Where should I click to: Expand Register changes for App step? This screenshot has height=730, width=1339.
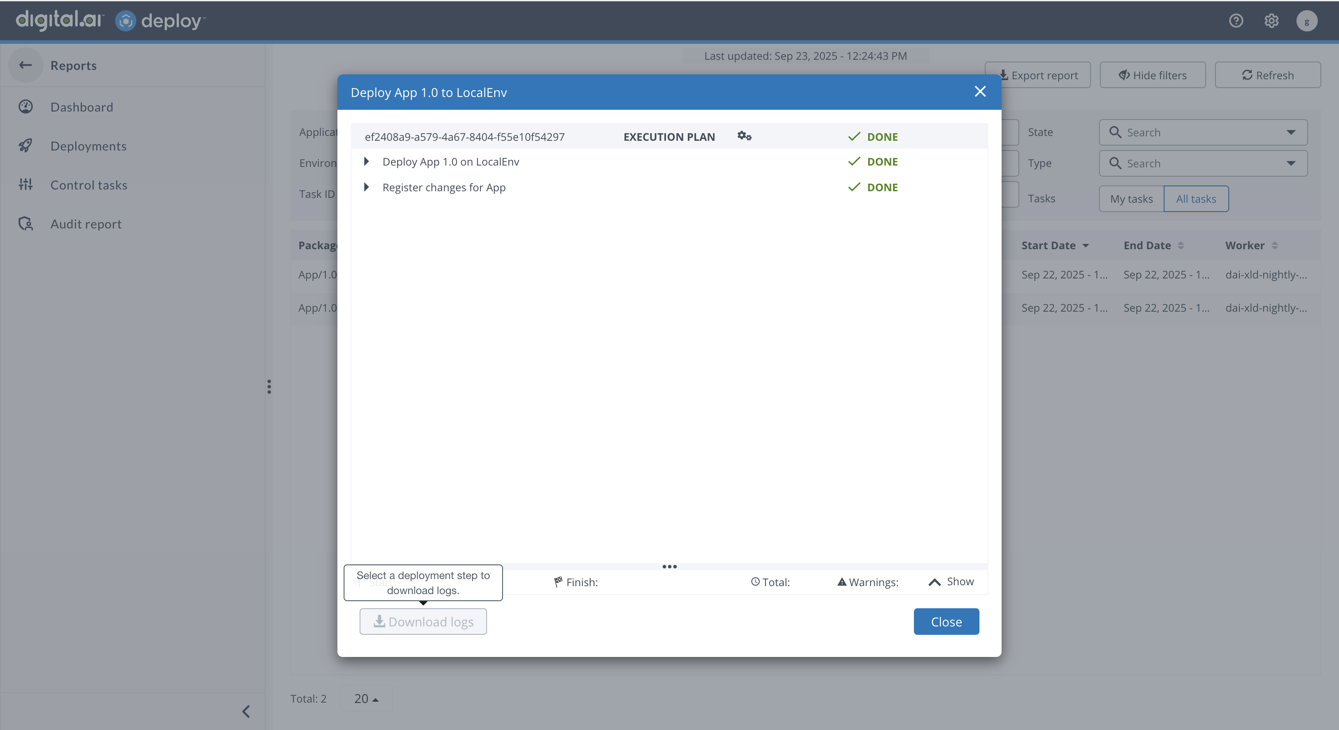pos(367,187)
